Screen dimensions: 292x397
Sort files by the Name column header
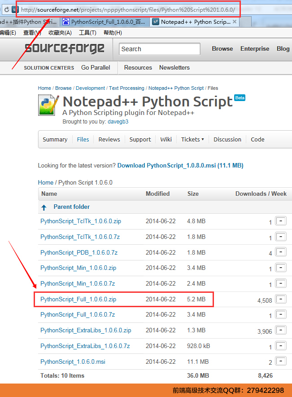[49, 194]
